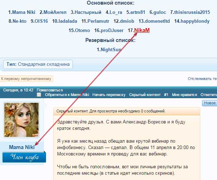The height and width of the screenshot is (180, 217).
Task: Click the Резервный список heading
Action: 110,40
